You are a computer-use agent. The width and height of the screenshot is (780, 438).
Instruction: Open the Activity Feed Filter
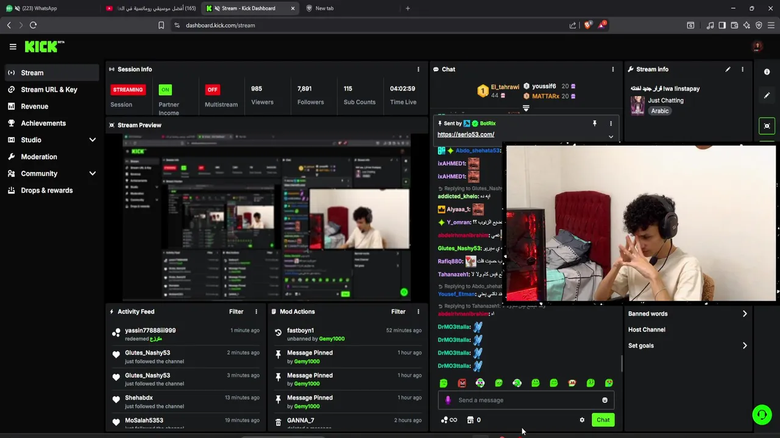pos(236,311)
